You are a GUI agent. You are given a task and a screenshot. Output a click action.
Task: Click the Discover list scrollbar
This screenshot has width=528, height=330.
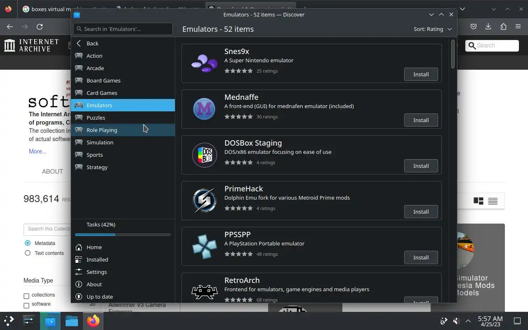pyautogui.click(x=453, y=54)
